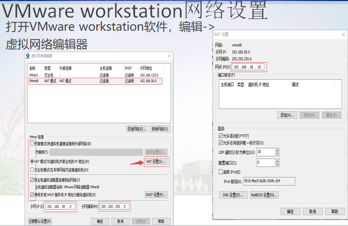Decrease 配置端口 with down arrow
348x226 pixels.
(x=277, y=165)
